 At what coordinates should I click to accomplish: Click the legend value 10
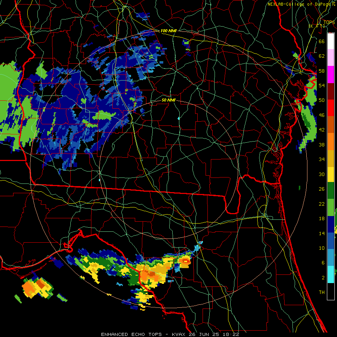pyautogui.click(x=322, y=248)
